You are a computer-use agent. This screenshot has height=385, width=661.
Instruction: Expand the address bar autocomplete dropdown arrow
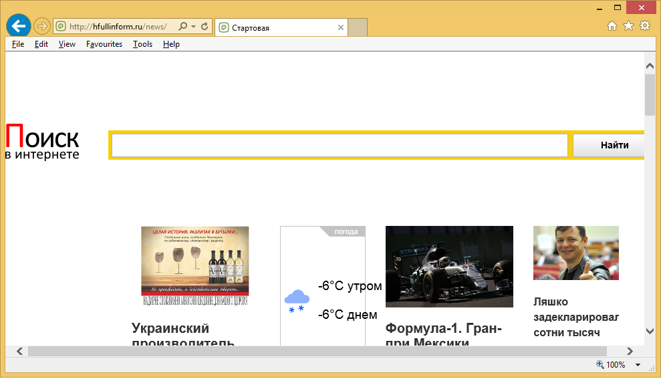193,27
